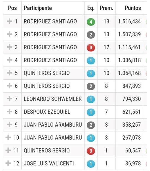Expand position 5 Quinteros Sergio row details

(9, 73)
